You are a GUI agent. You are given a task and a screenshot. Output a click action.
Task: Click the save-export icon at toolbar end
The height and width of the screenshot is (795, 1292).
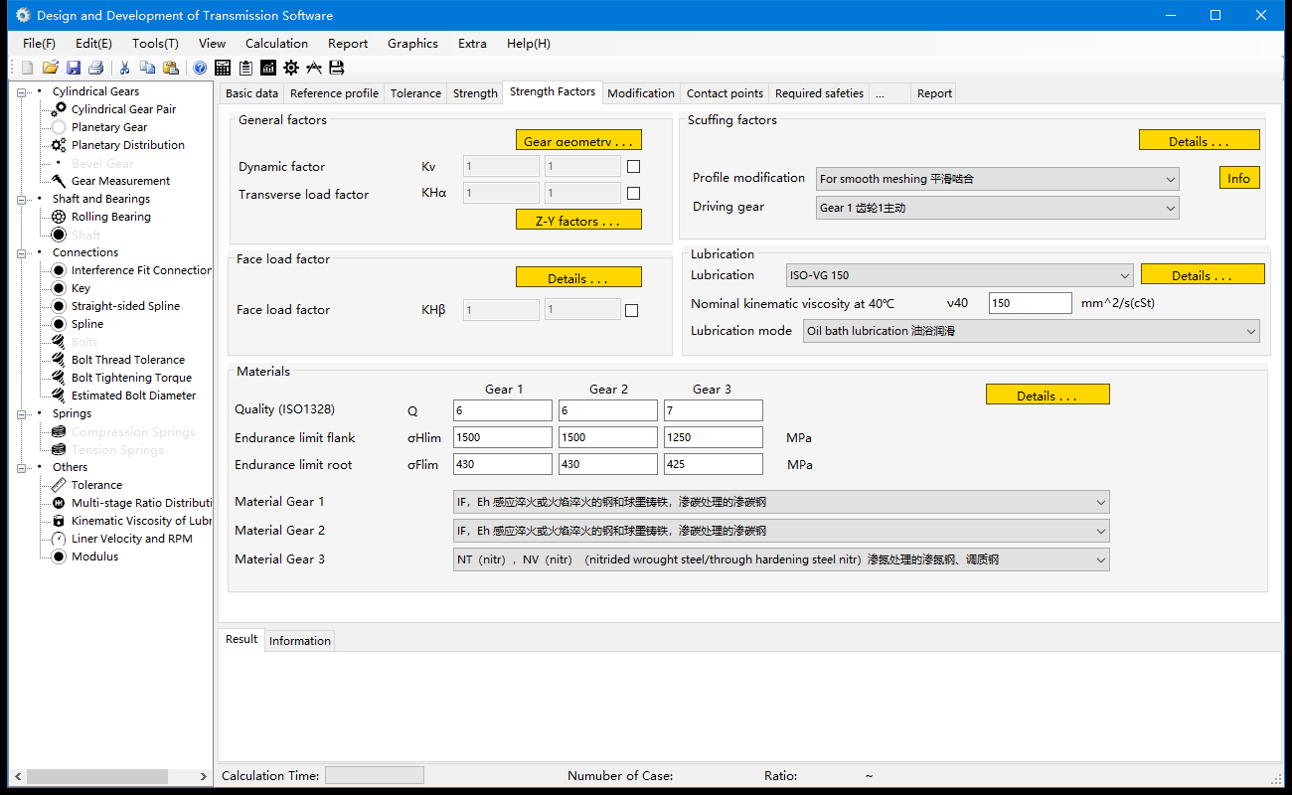tap(337, 68)
